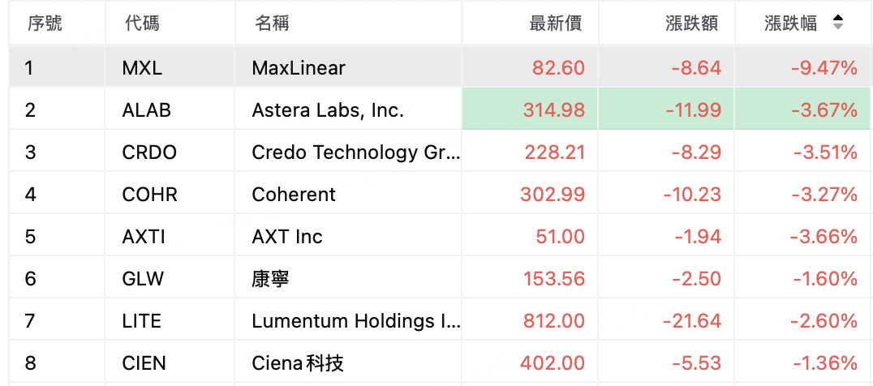Click the highlighted 314.98 price cell

click(530, 109)
